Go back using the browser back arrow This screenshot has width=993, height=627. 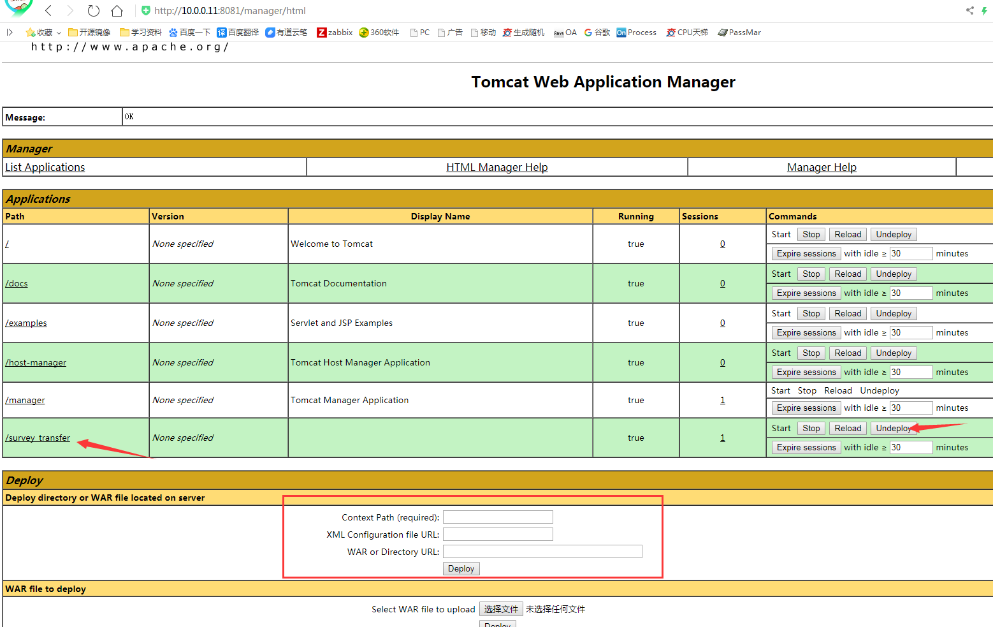coord(49,10)
